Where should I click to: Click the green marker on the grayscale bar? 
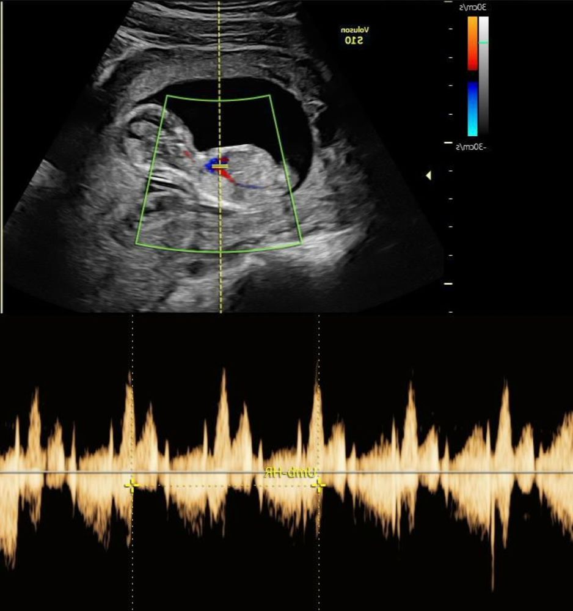coord(483,42)
